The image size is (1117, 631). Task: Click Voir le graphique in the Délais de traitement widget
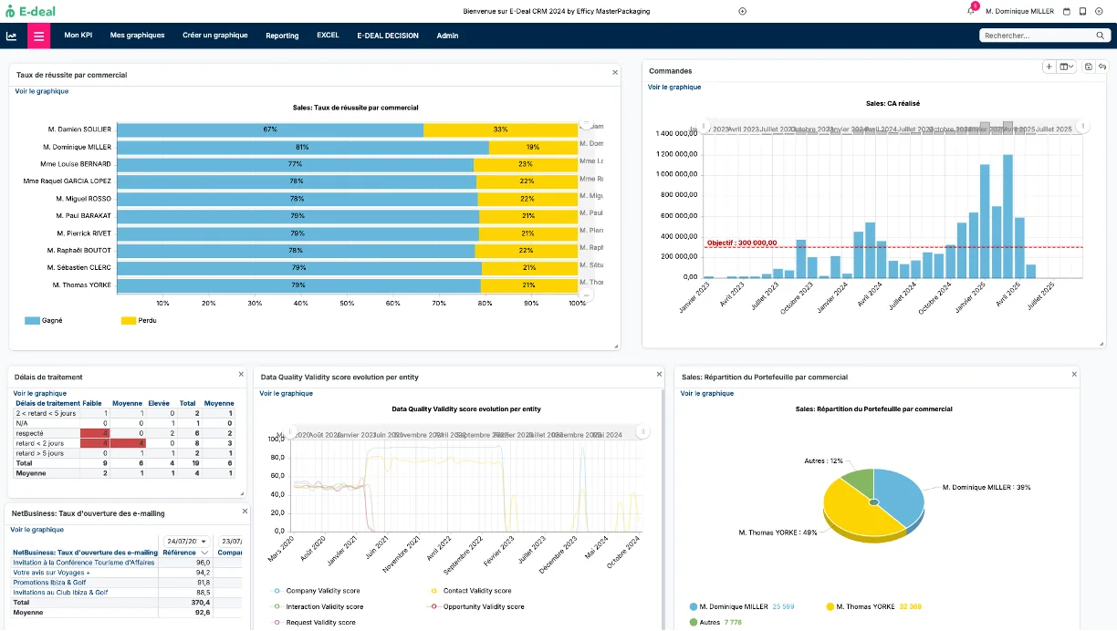click(x=39, y=394)
